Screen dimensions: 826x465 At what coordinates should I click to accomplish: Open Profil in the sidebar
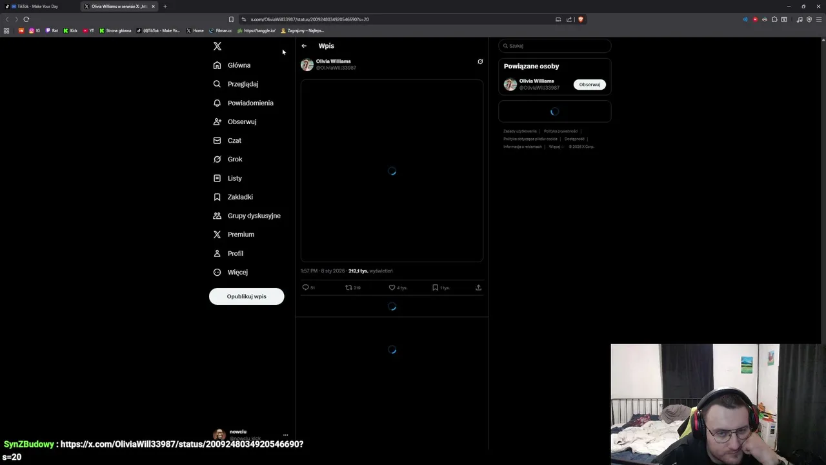228,253
